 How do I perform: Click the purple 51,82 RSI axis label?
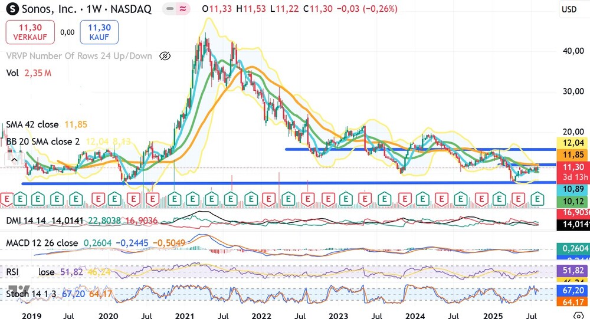[x=573, y=271]
